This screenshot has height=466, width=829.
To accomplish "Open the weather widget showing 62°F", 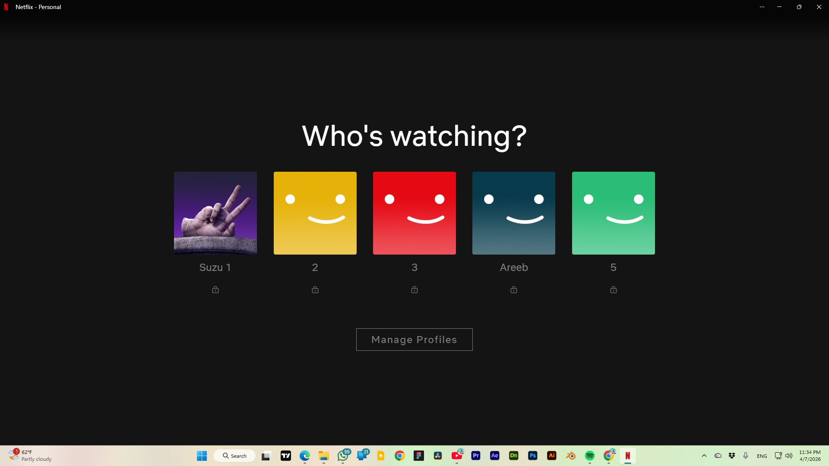I will coord(30,456).
